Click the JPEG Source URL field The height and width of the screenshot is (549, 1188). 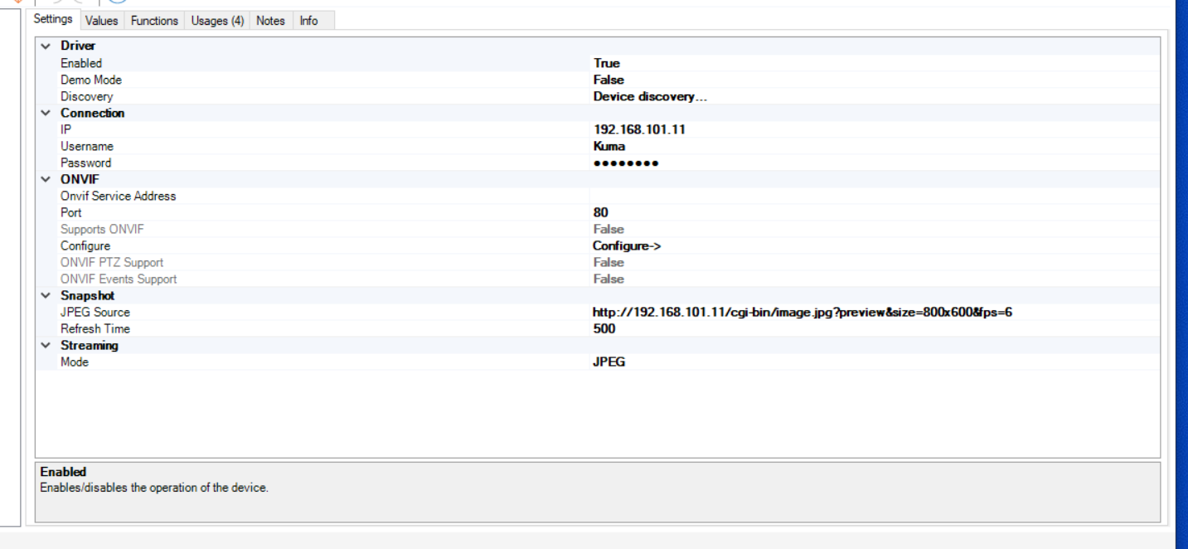(x=802, y=312)
